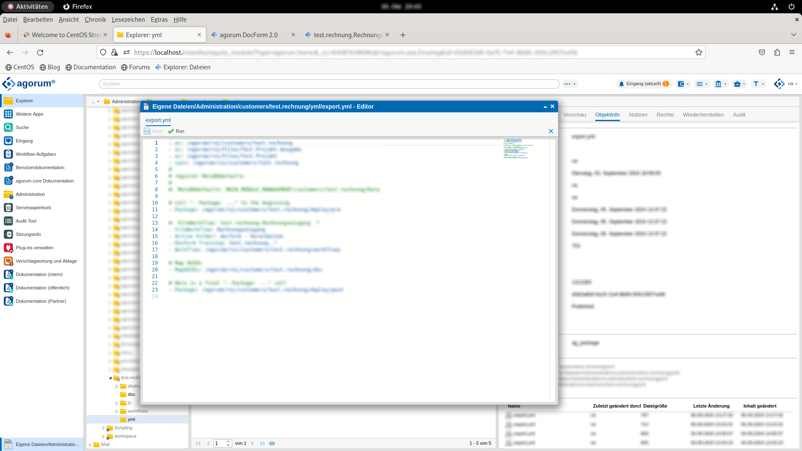Switch to the Vorschau tab
This screenshot has height=451, width=802.
pyautogui.click(x=575, y=115)
